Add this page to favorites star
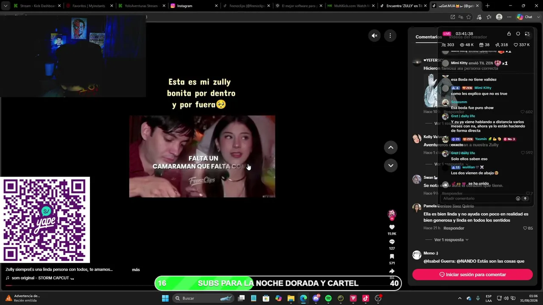This screenshot has width=543, height=305. click(x=469, y=17)
